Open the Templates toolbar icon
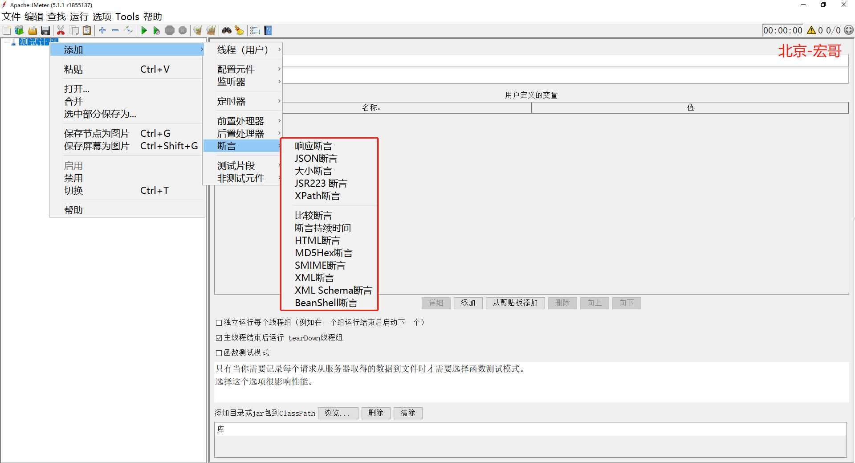 (x=19, y=30)
